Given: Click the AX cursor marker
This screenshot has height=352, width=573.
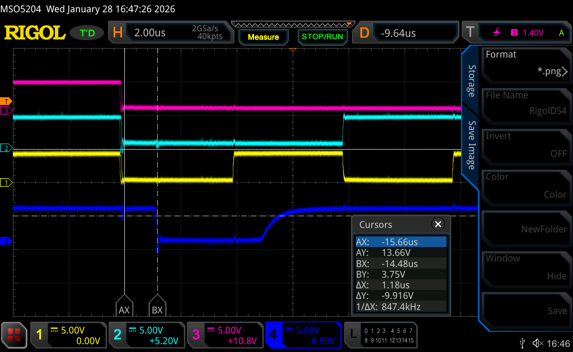Looking at the screenshot, I should 124,307.
